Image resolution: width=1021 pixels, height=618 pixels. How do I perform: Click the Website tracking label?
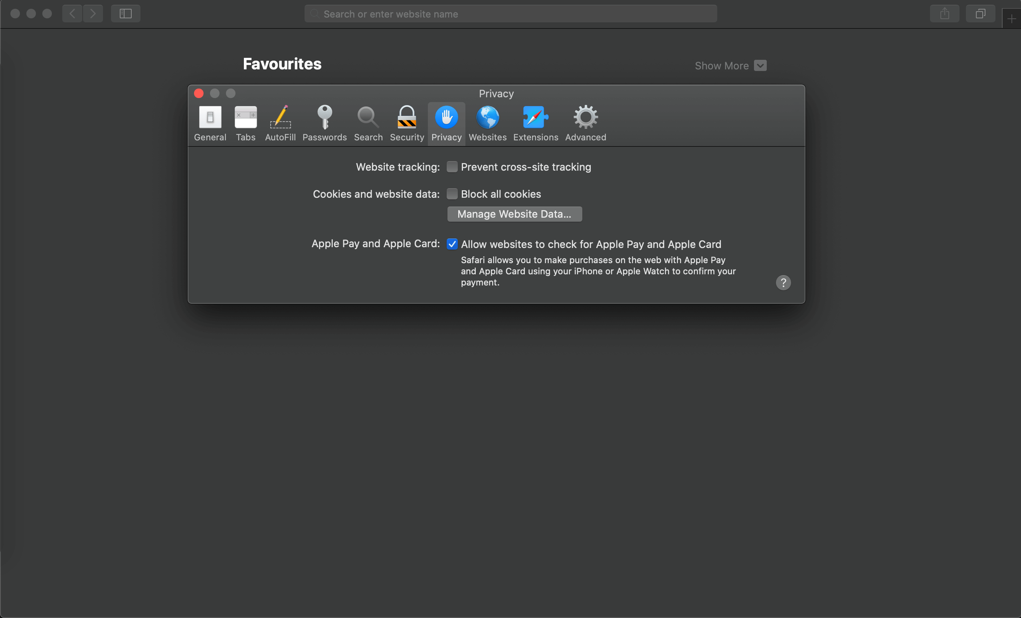pyautogui.click(x=398, y=167)
